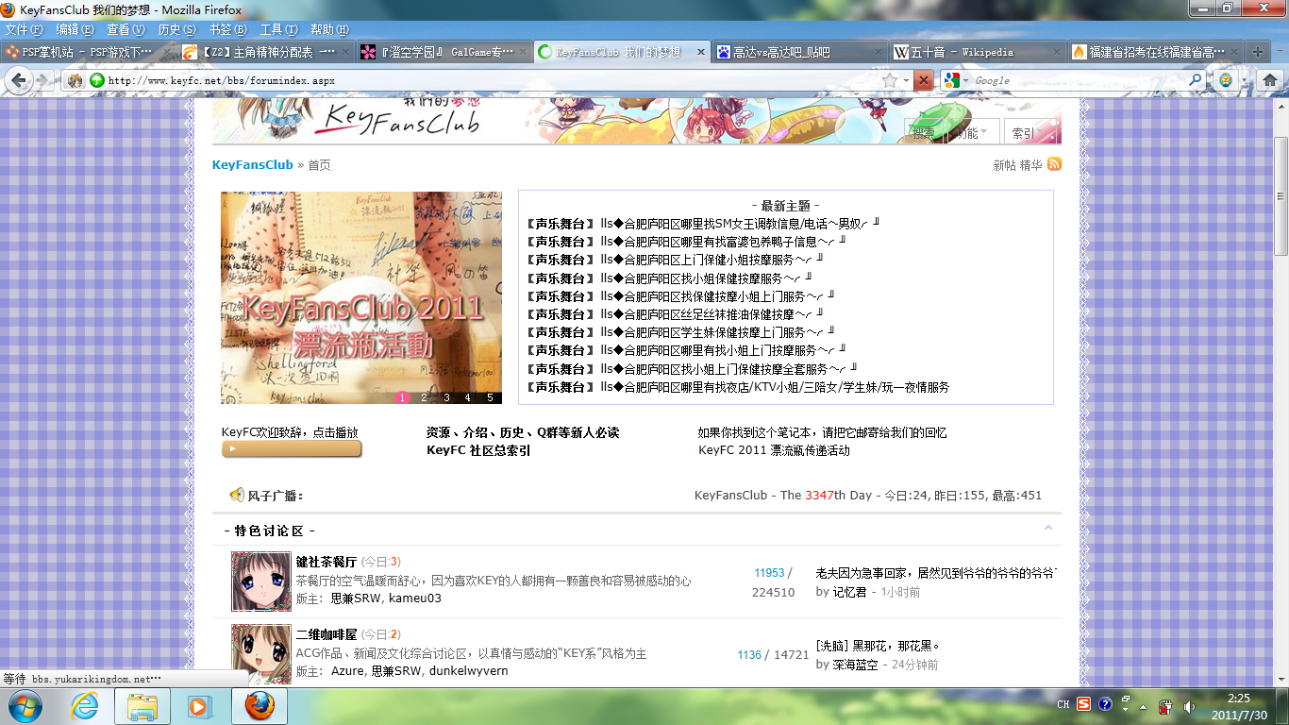This screenshot has width=1289, height=725.
Task: Go forward with the browser forward arrow
Action: point(43,81)
